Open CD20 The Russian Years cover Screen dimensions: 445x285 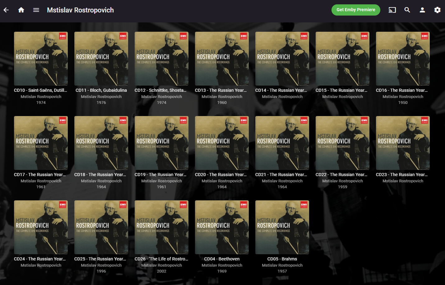(222, 143)
